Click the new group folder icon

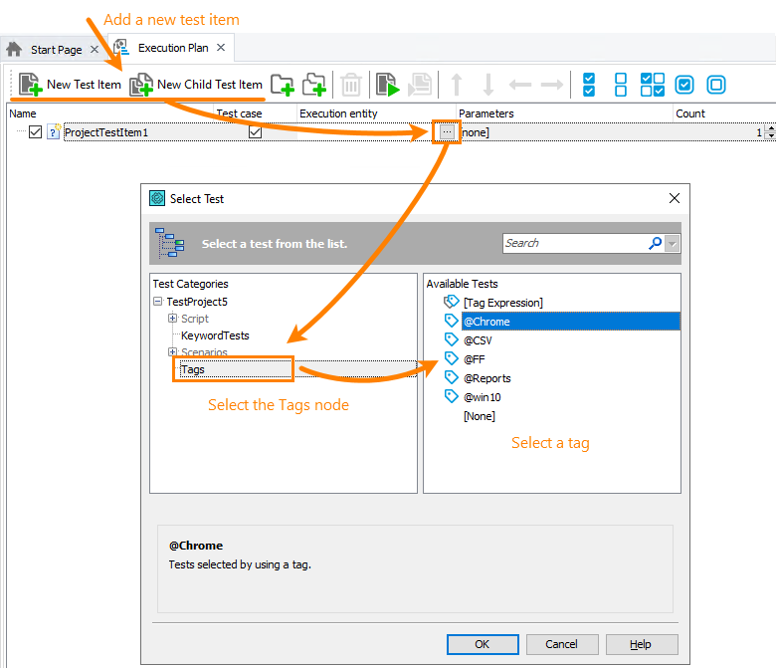point(283,85)
